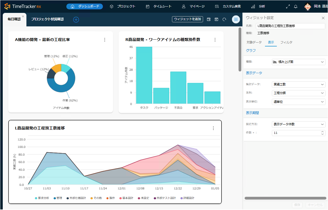Open the L商品開発 widget three-dot menu

click(213, 128)
